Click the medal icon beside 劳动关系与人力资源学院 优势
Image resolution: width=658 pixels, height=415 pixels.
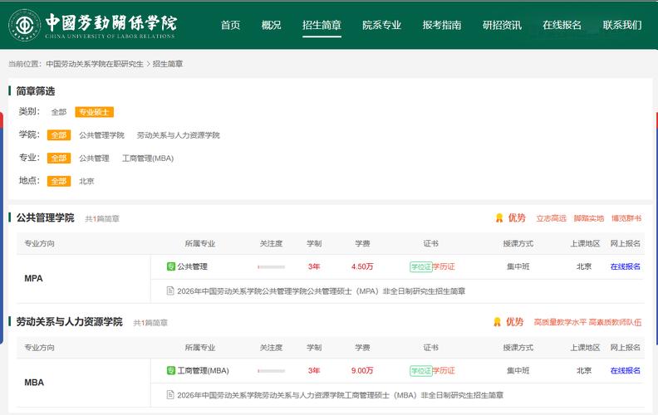coord(497,322)
